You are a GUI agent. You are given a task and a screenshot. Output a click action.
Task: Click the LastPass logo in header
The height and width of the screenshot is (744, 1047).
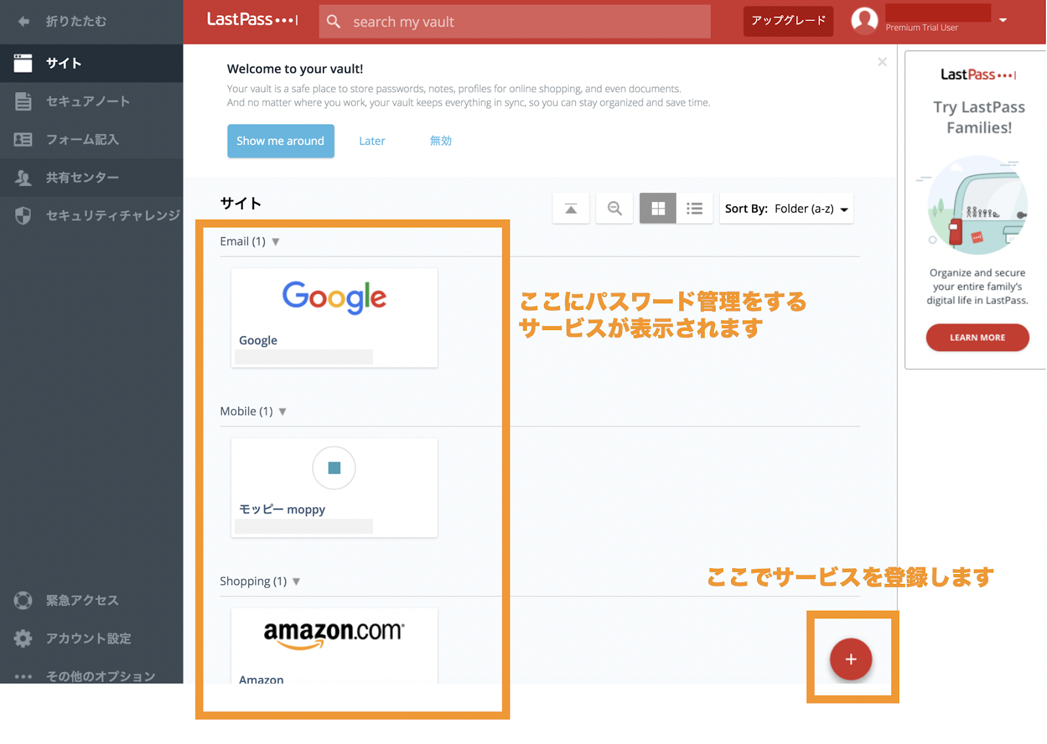[253, 20]
